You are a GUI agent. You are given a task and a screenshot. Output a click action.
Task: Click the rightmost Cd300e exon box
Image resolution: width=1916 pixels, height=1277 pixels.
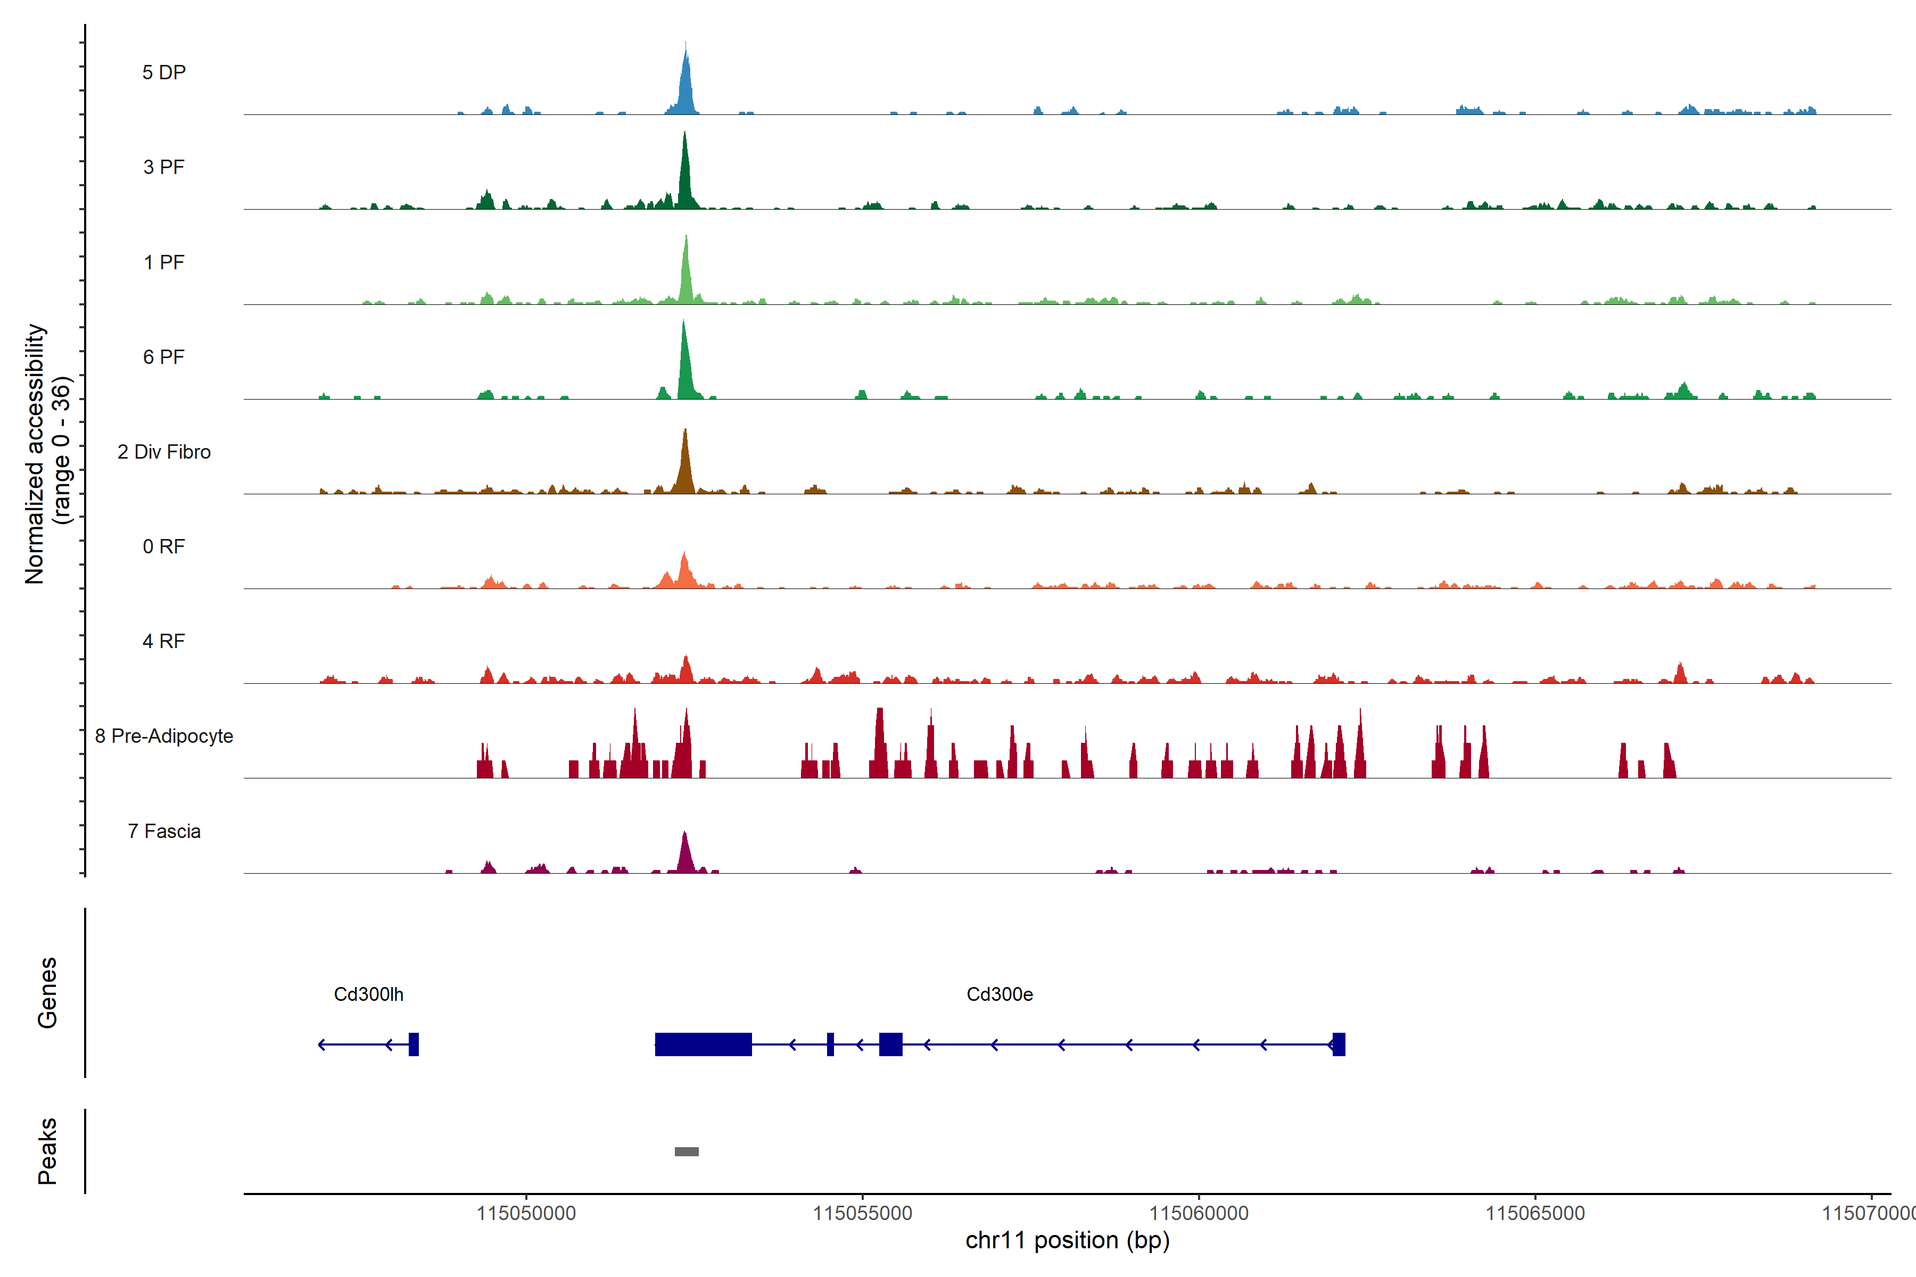click(1339, 1044)
